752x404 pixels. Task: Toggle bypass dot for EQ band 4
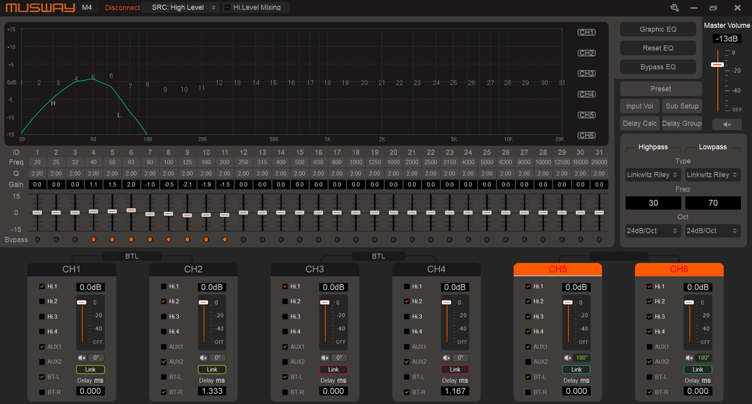[x=93, y=239]
